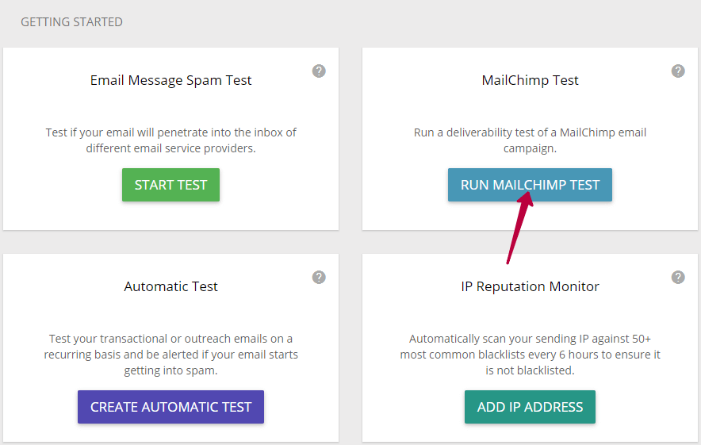Screen dimensions: 701x445
Task: Click the ADD IP ADDRESS button
Action: click(530, 407)
